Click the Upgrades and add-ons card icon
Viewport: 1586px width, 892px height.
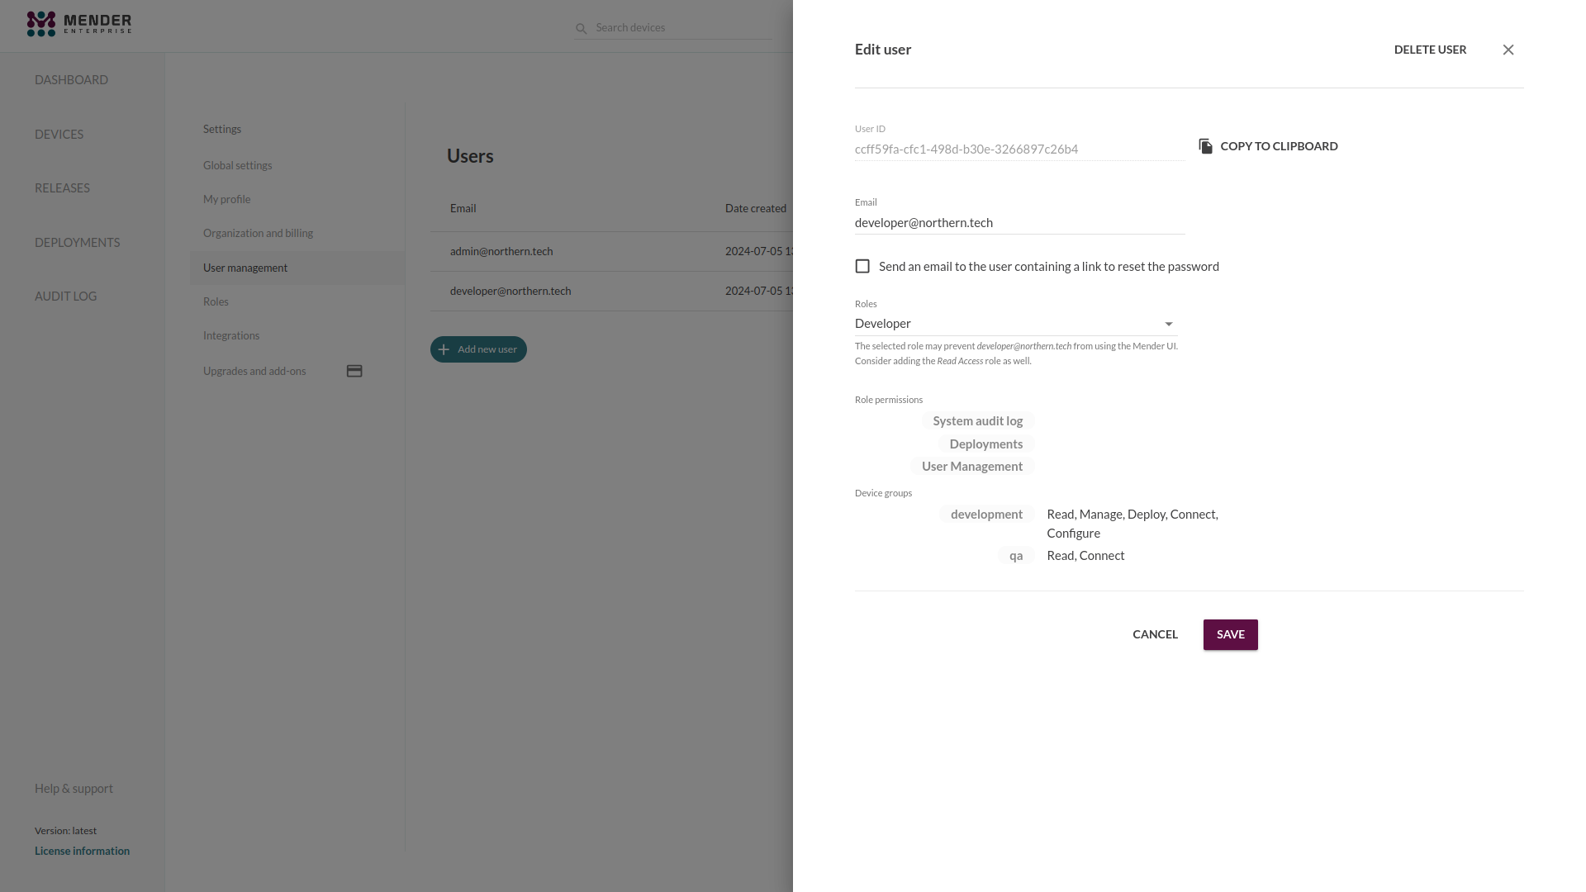coord(354,370)
